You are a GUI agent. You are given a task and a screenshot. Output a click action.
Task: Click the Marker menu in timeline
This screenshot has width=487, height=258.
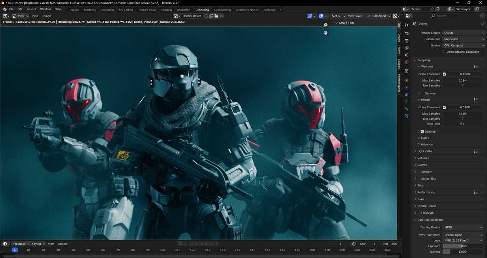click(63, 244)
